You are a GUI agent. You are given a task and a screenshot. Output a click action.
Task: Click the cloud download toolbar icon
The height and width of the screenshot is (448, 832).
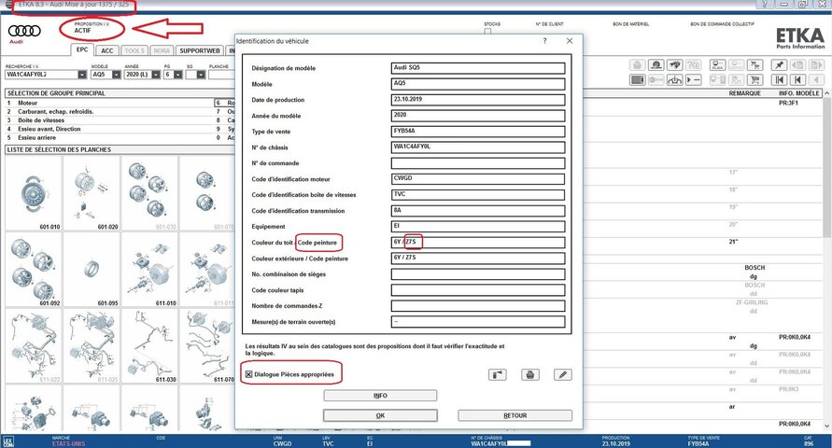click(x=674, y=80)
